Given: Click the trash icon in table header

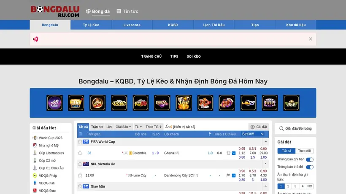Looking at the screenshot, I should [x=80, y=134].
